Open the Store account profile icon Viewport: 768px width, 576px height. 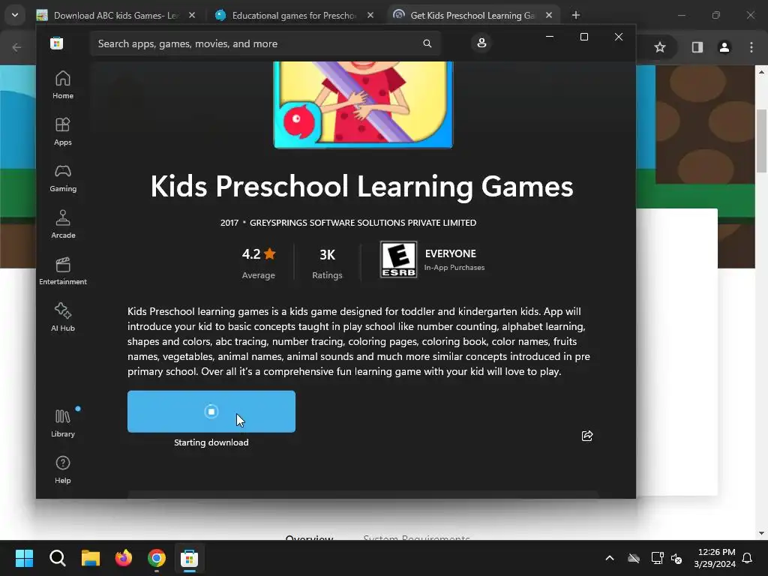click(x=481, y=43)
